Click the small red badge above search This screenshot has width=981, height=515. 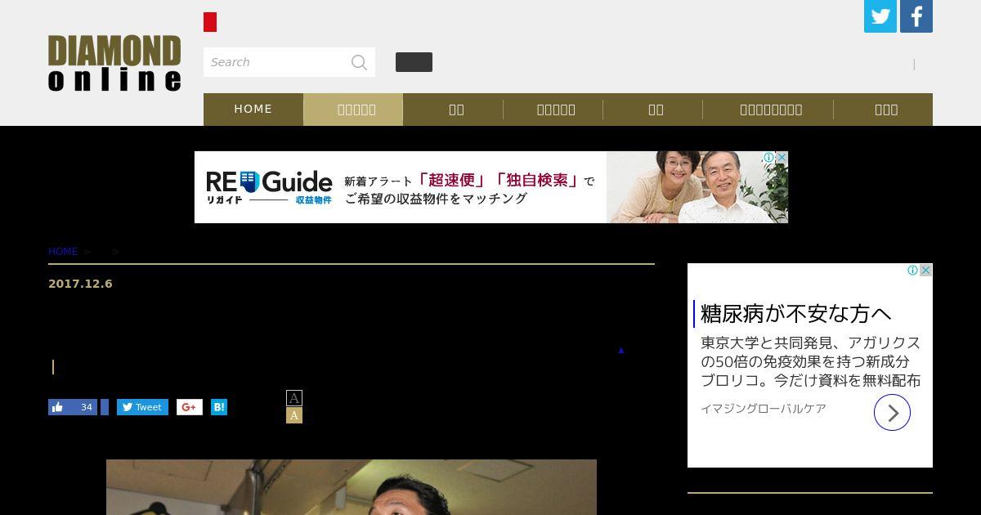pyautogui.click(x=210, y=22)
